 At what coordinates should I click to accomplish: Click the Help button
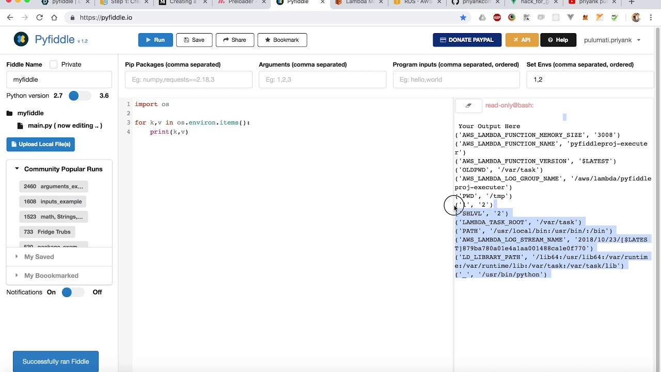click(x=558, y=40)
